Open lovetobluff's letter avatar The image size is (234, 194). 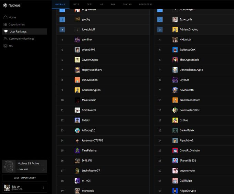[77, 29]
